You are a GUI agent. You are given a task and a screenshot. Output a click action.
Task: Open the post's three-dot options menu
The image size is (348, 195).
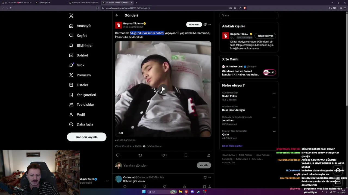click(210, 25)
